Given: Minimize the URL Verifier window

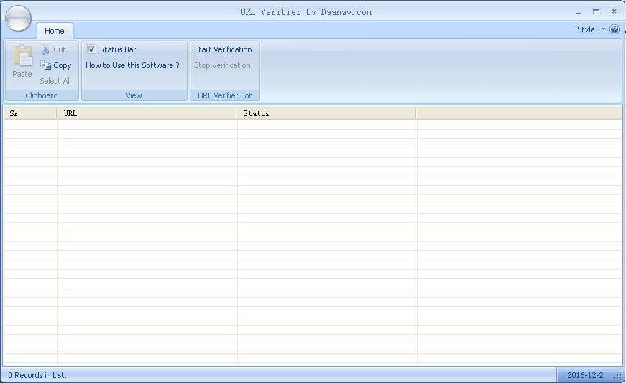Looking at the screenshot, I should 578,12.
